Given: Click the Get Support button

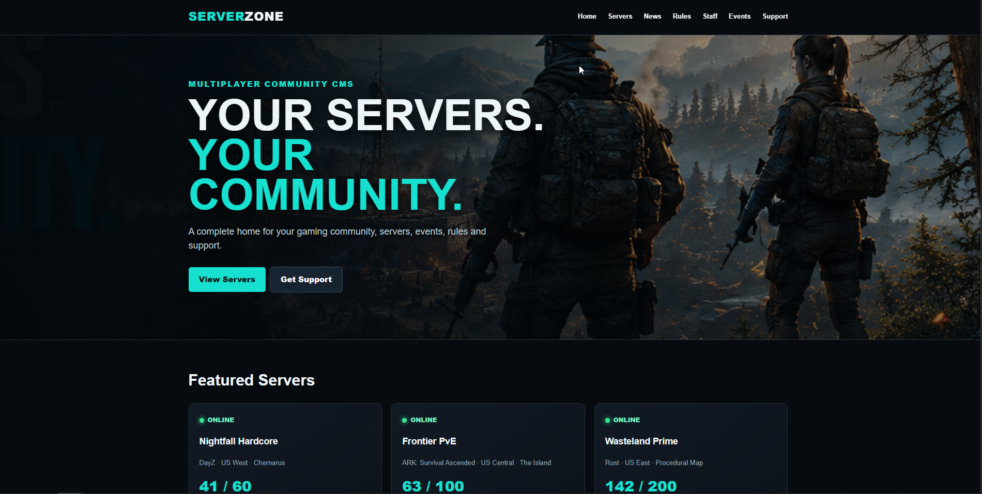Looking at the screenshot, I should pos(306,280).
